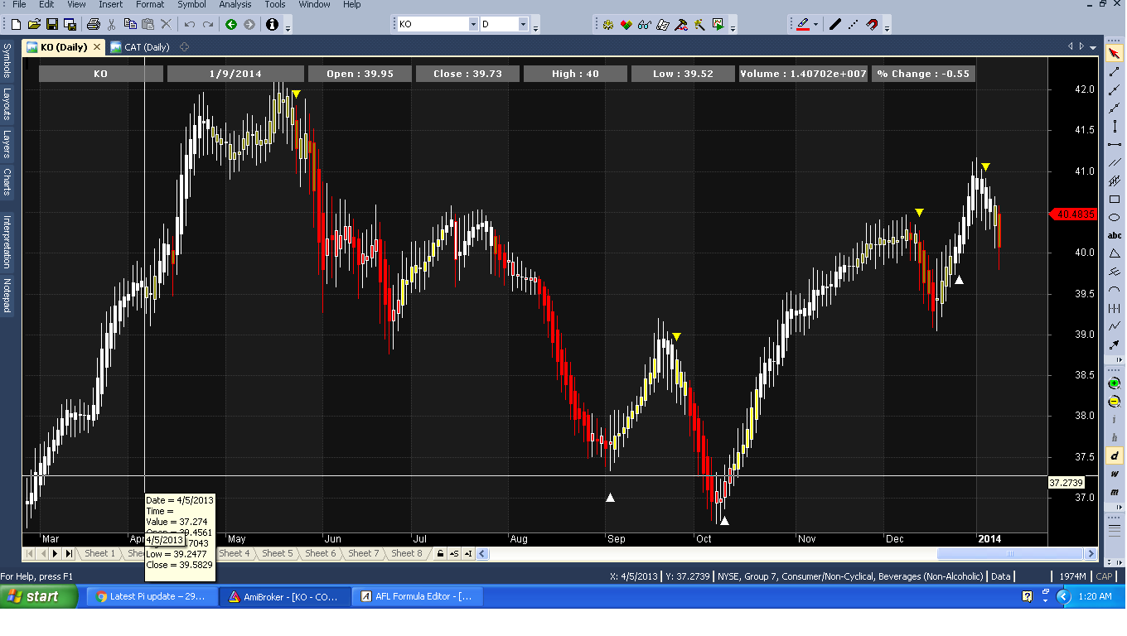Close the KO (Daily) tab
This screenshot has width=1127, height=636.
point(96,47)
